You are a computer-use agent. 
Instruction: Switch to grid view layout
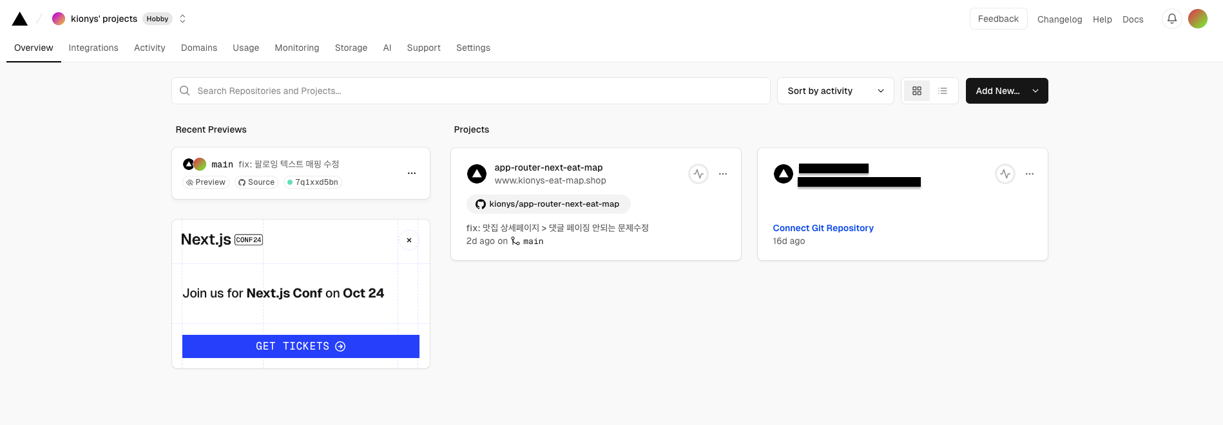917,91
